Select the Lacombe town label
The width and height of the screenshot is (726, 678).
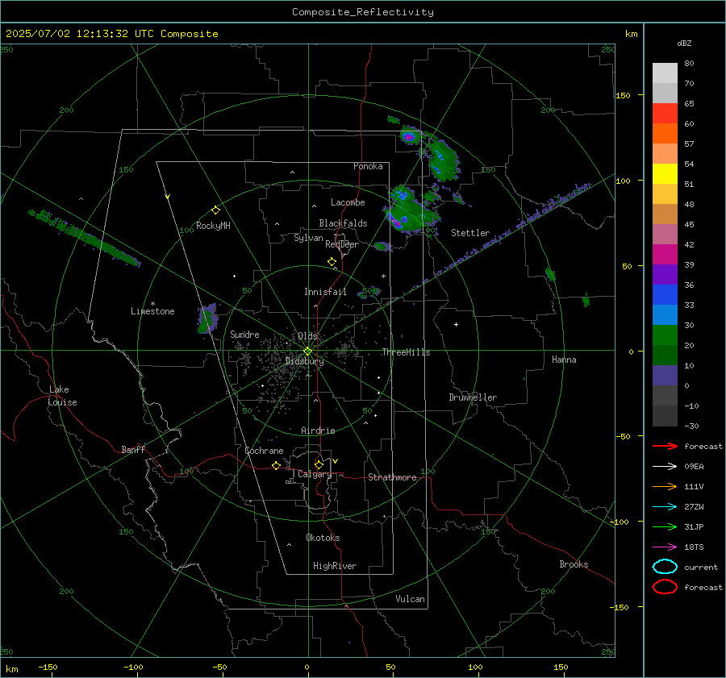pos(348,202)
